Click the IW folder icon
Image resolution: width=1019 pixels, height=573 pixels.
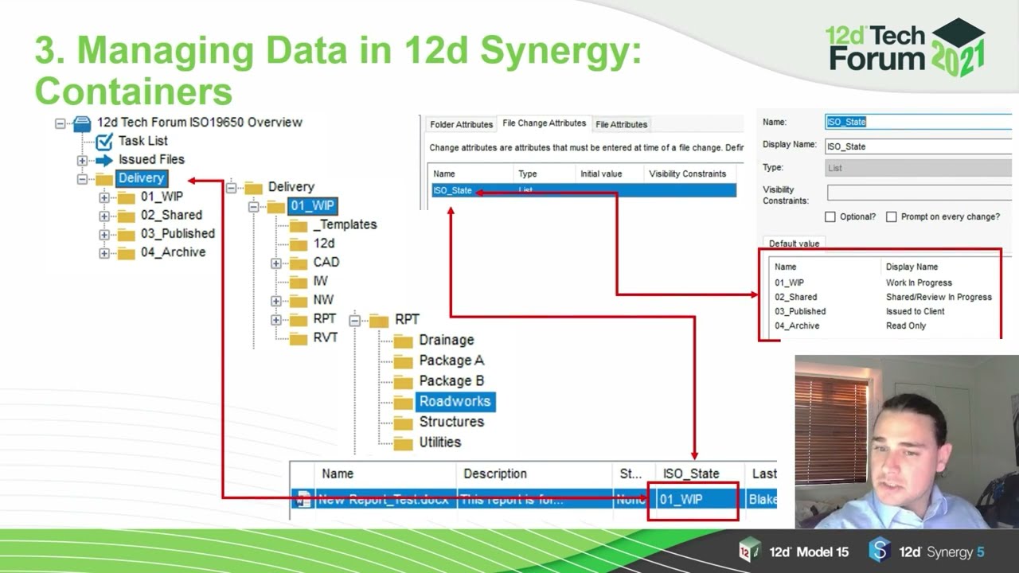click(x=299, y=282)
